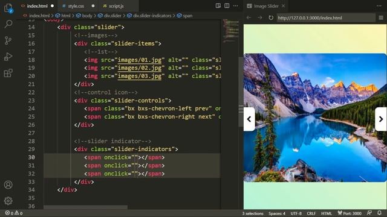Open images/02.jpg link in code

click(x=140, y=68)
